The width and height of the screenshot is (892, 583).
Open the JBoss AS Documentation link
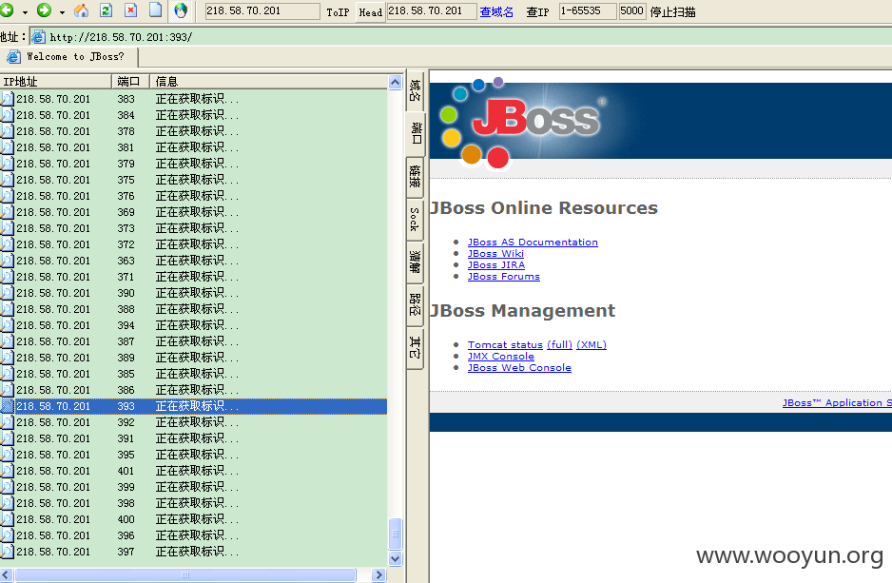533,243
